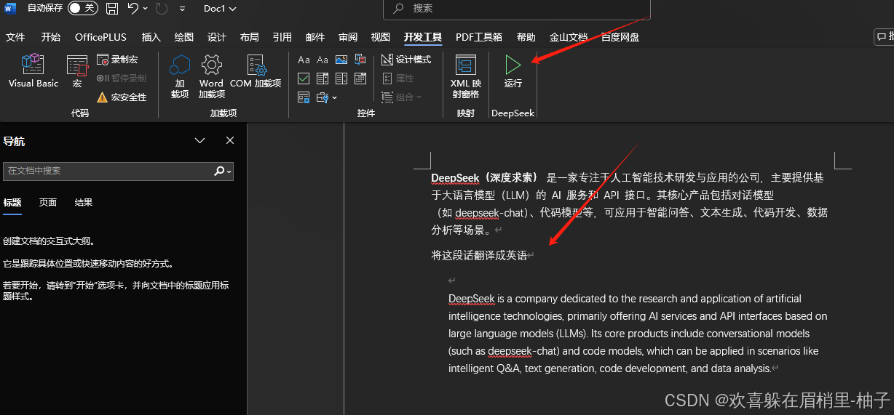894x415 pixels.
Task: Save the document with the floppy icon
Action: click(112, 9)
